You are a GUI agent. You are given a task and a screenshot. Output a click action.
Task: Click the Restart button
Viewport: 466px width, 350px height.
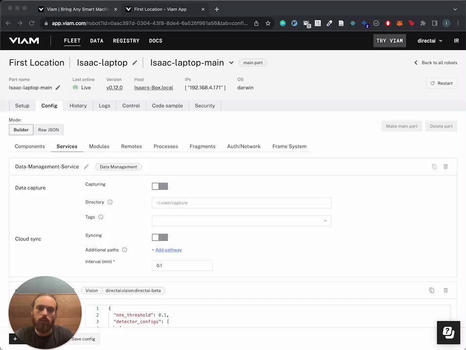coord(441,83)
